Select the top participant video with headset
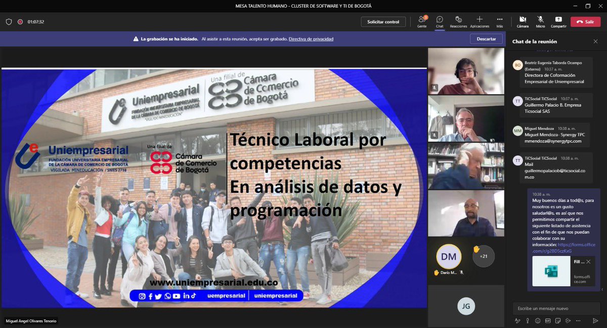Screen dimensions: 607x328 point(466,71)
